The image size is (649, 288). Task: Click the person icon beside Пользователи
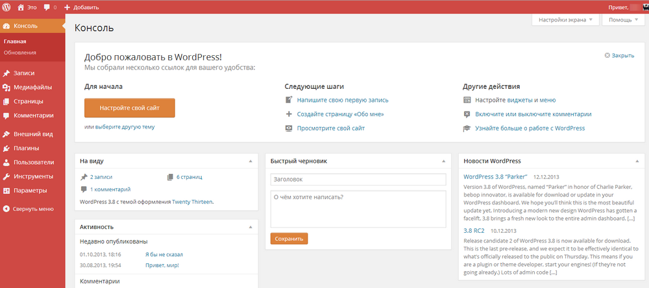[x=6, y=162]
